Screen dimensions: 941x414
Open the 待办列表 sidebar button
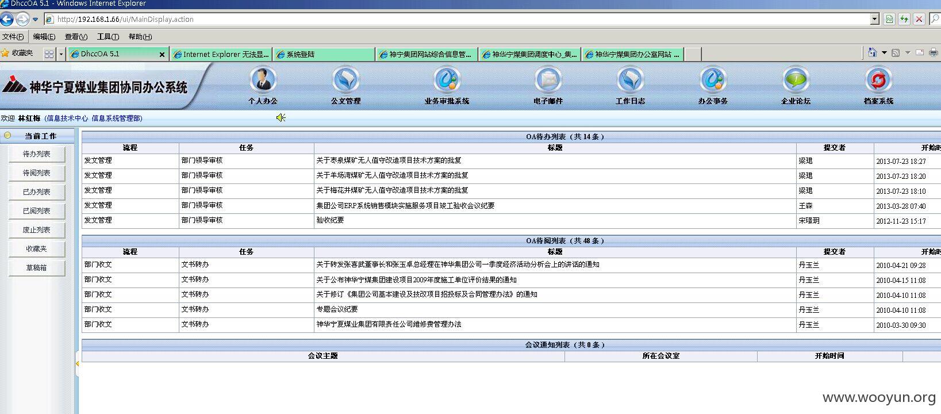(37, 154)
